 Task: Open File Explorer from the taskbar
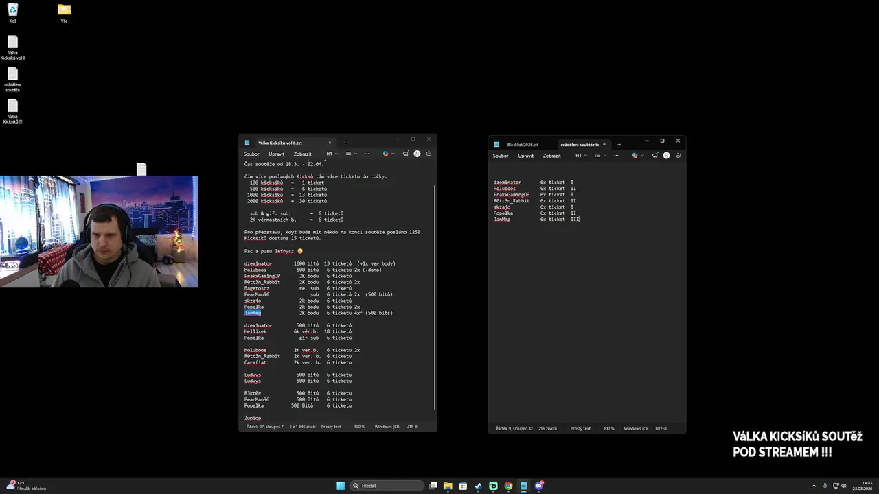[448, 486]
